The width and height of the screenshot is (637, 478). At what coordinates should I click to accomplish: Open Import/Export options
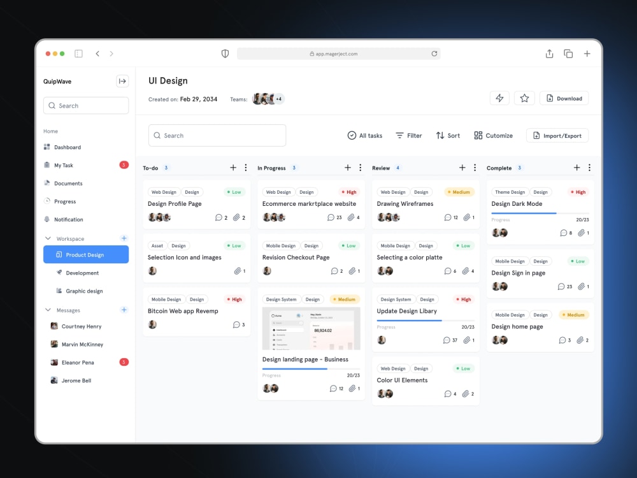click(557, 135)
